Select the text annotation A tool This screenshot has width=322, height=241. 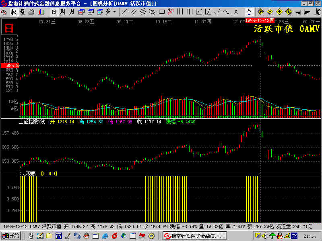[x=236, y=12]
